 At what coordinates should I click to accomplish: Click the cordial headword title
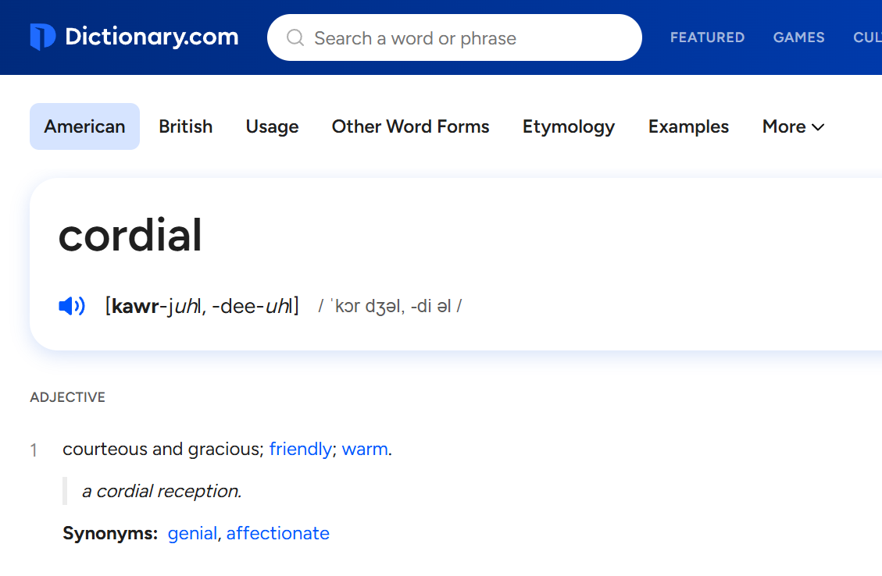130,235
